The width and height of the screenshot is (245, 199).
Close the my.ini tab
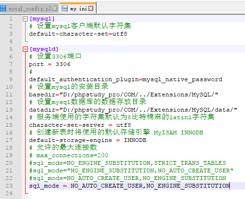91,9
